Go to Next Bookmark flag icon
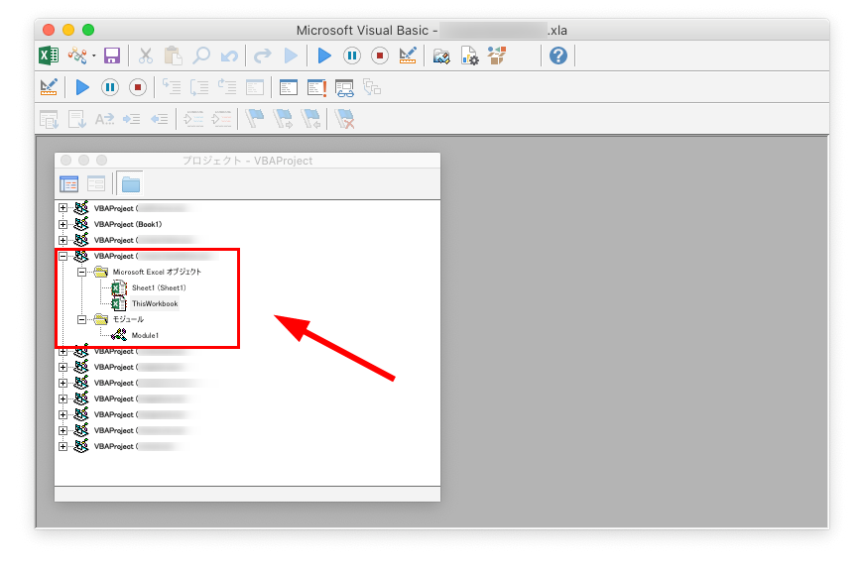 click(x=283, y=118)
